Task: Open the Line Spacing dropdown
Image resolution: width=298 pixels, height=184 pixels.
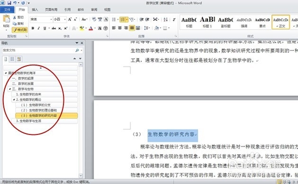Action: tap(146, 28)
